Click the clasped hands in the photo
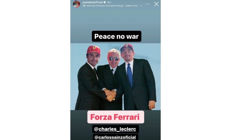 click(110, 95)
